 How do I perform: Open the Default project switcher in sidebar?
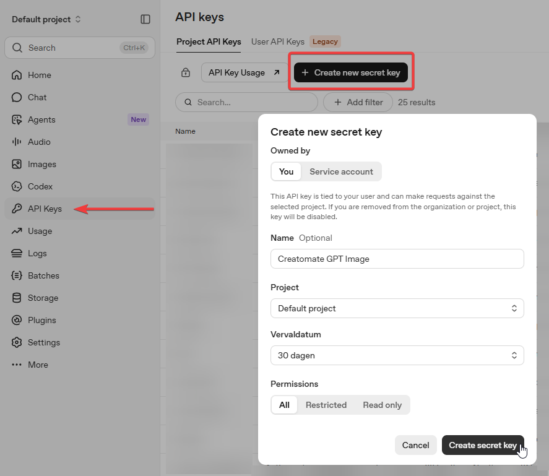(46, 19)
